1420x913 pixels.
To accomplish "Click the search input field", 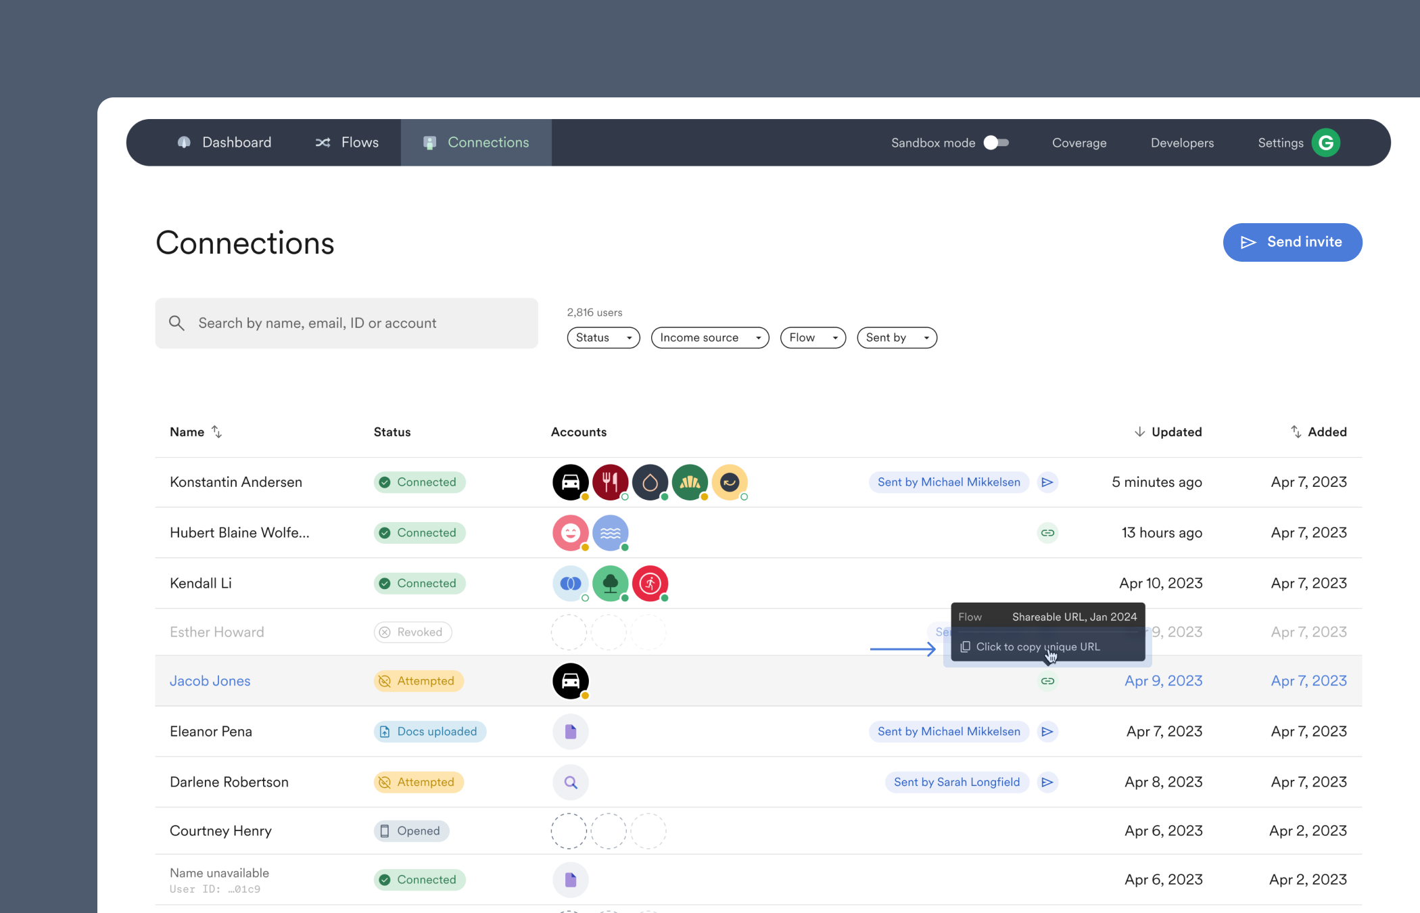I will [347, 323].
